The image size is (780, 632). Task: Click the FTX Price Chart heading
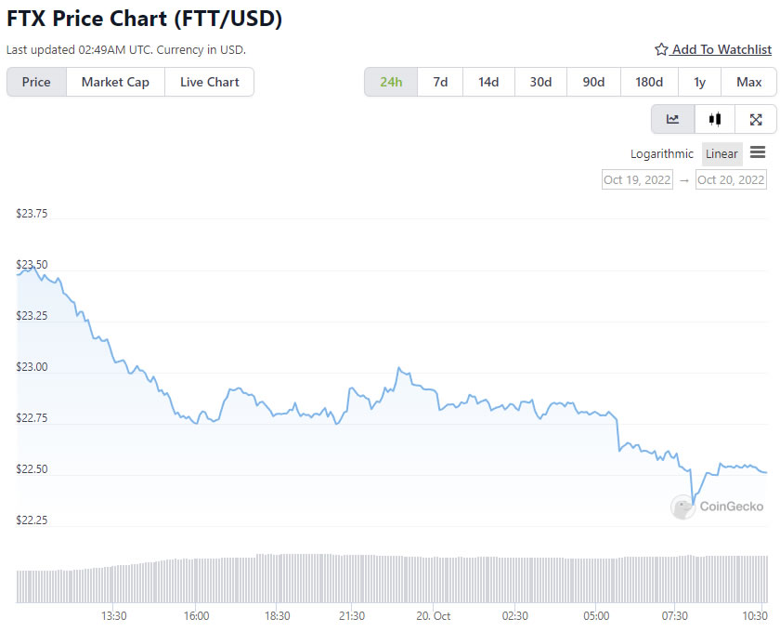[144, 19]
